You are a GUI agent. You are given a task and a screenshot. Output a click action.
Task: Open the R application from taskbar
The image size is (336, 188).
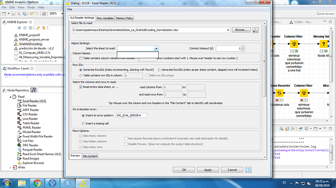coord(68,183)
